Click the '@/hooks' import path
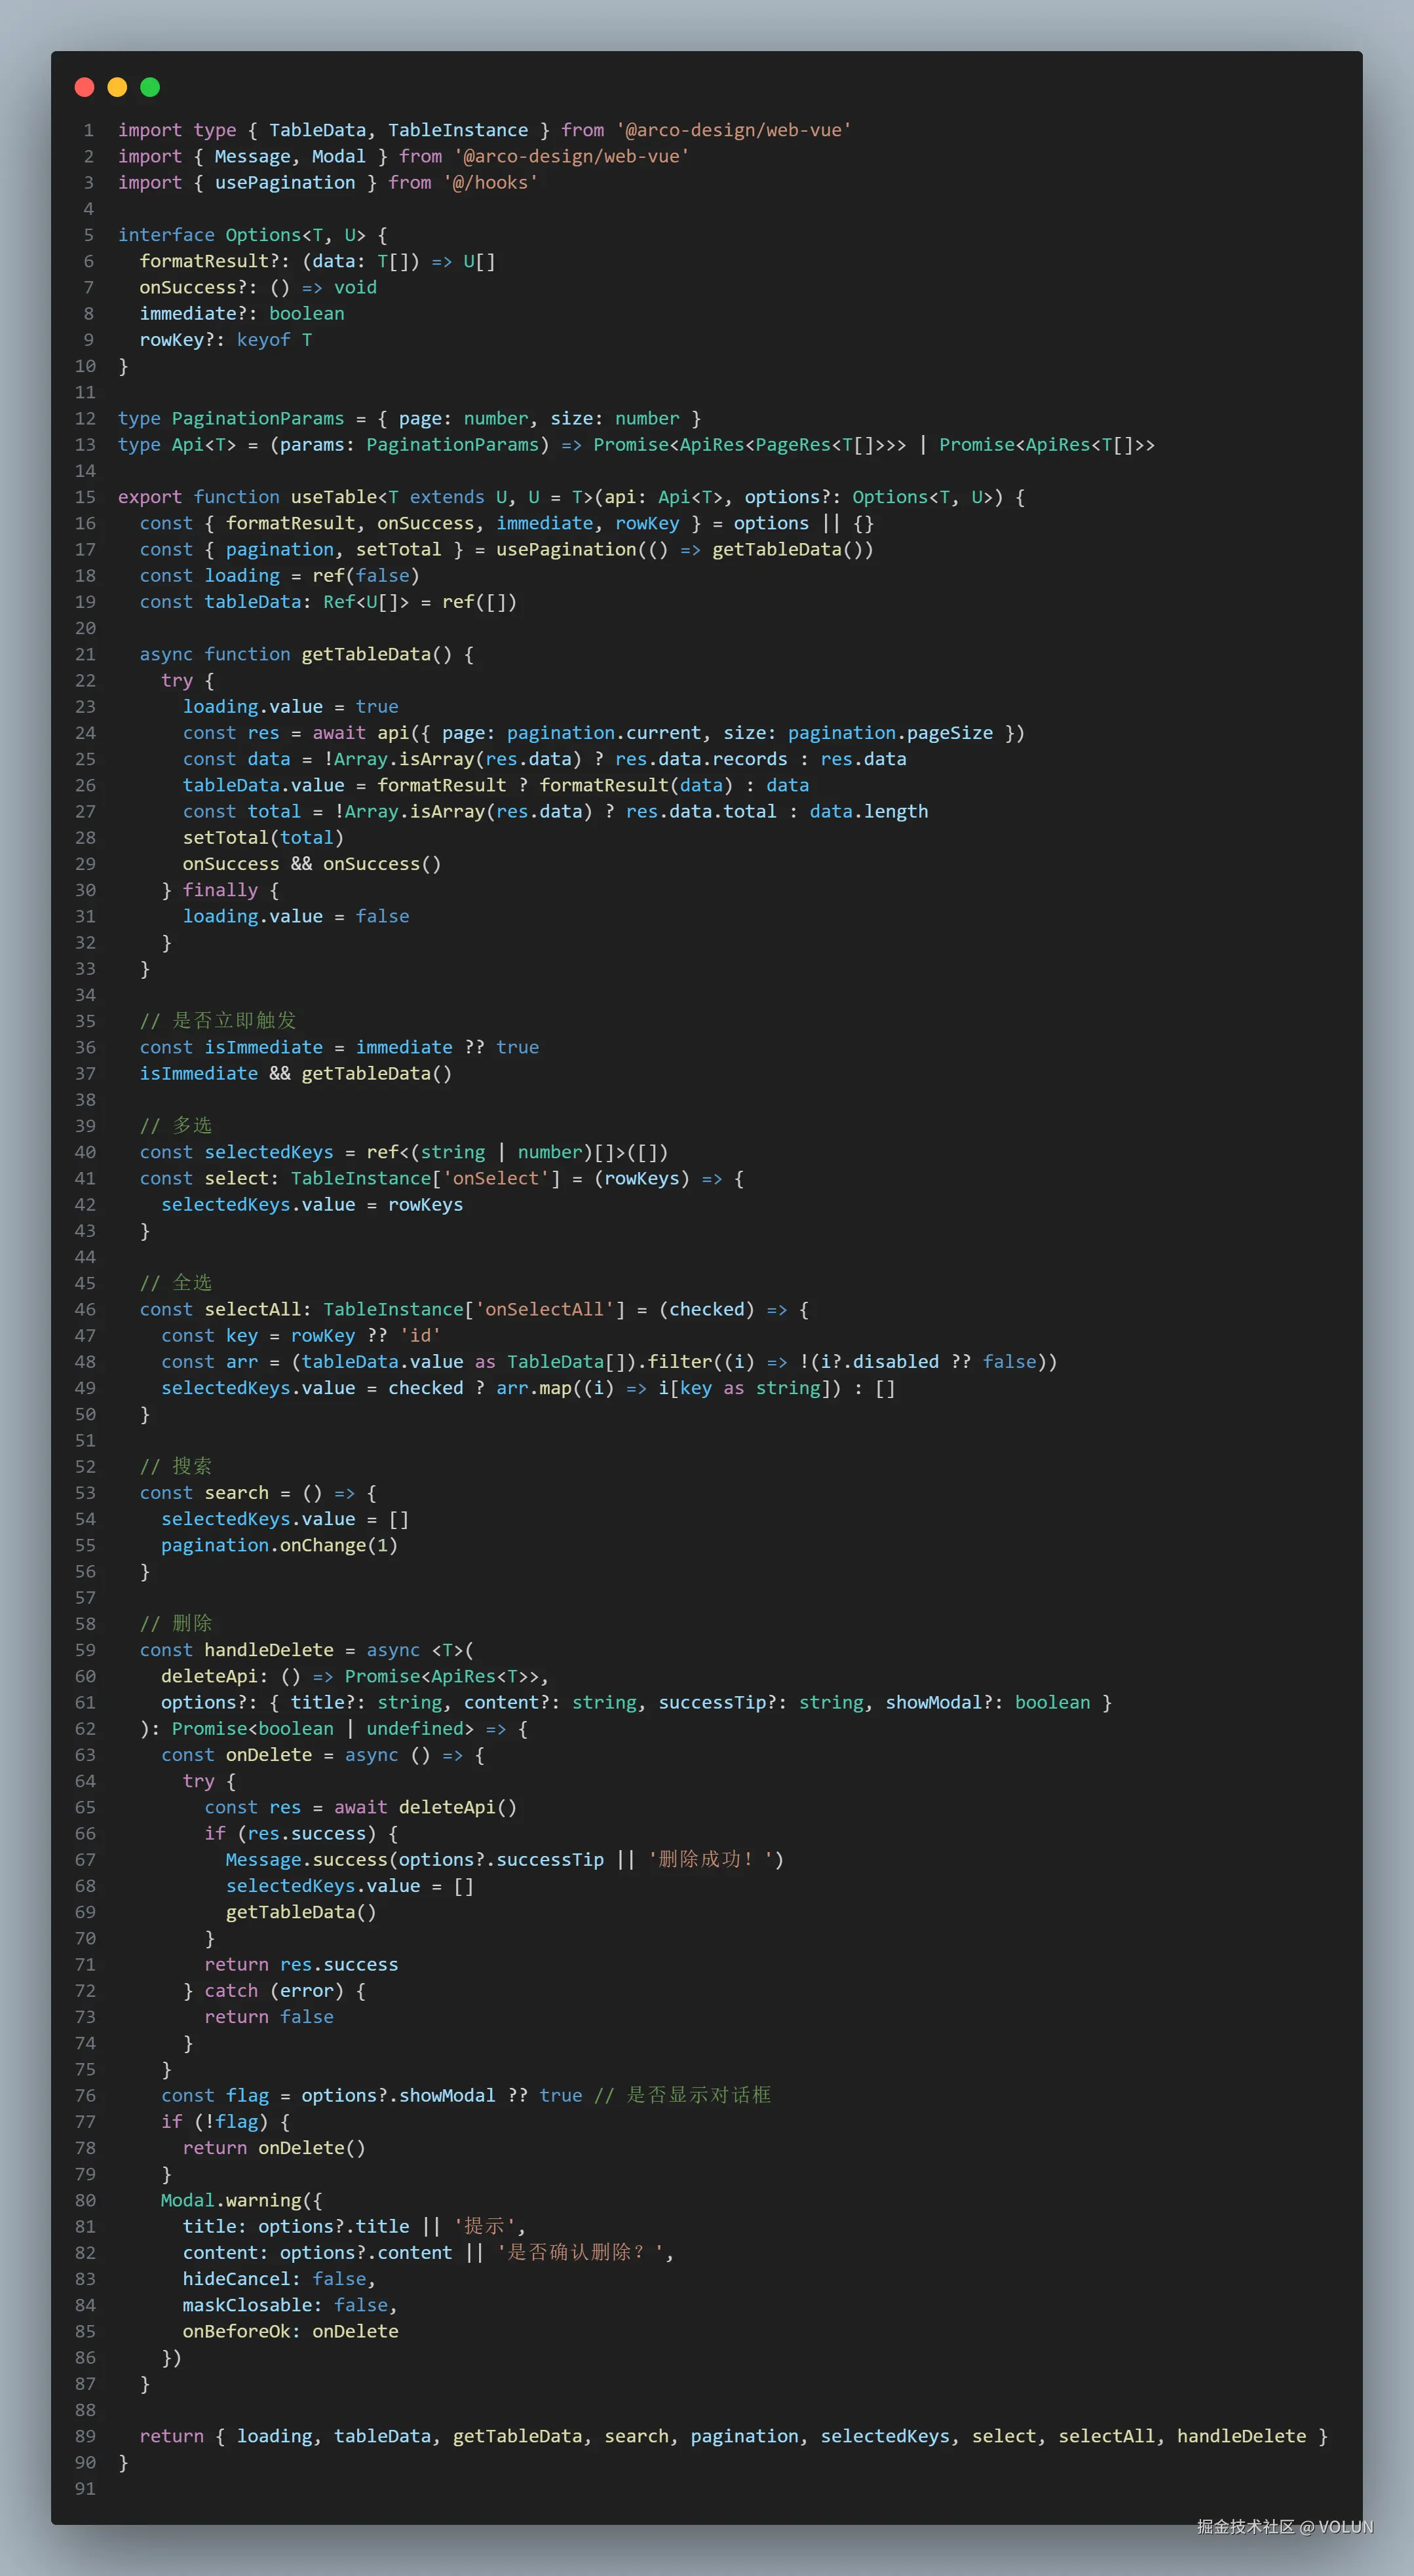Image resolution: width=1414 pixels, height=2576 pixels. (490, 182)
